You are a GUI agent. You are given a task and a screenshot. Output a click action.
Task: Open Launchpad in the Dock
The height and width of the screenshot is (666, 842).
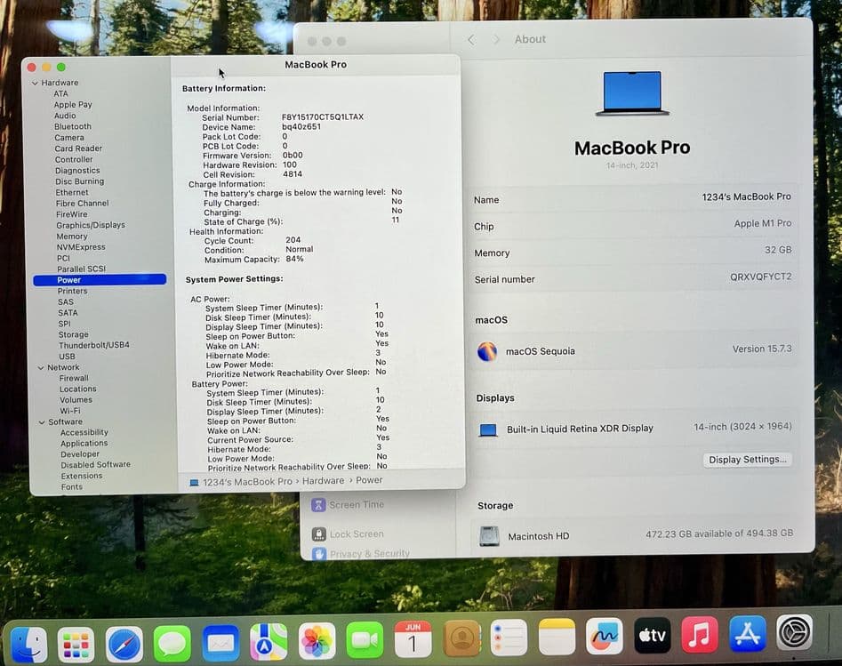pos(76,645)
